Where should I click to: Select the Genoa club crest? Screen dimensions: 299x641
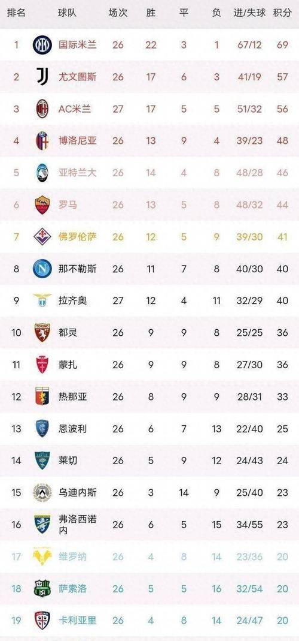pyautogui.click(x=42, y=396)
